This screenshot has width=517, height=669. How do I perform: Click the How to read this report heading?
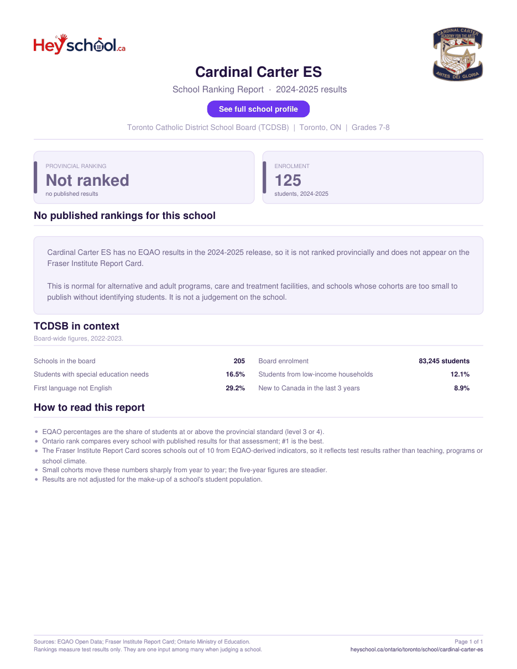pos(89,407)
